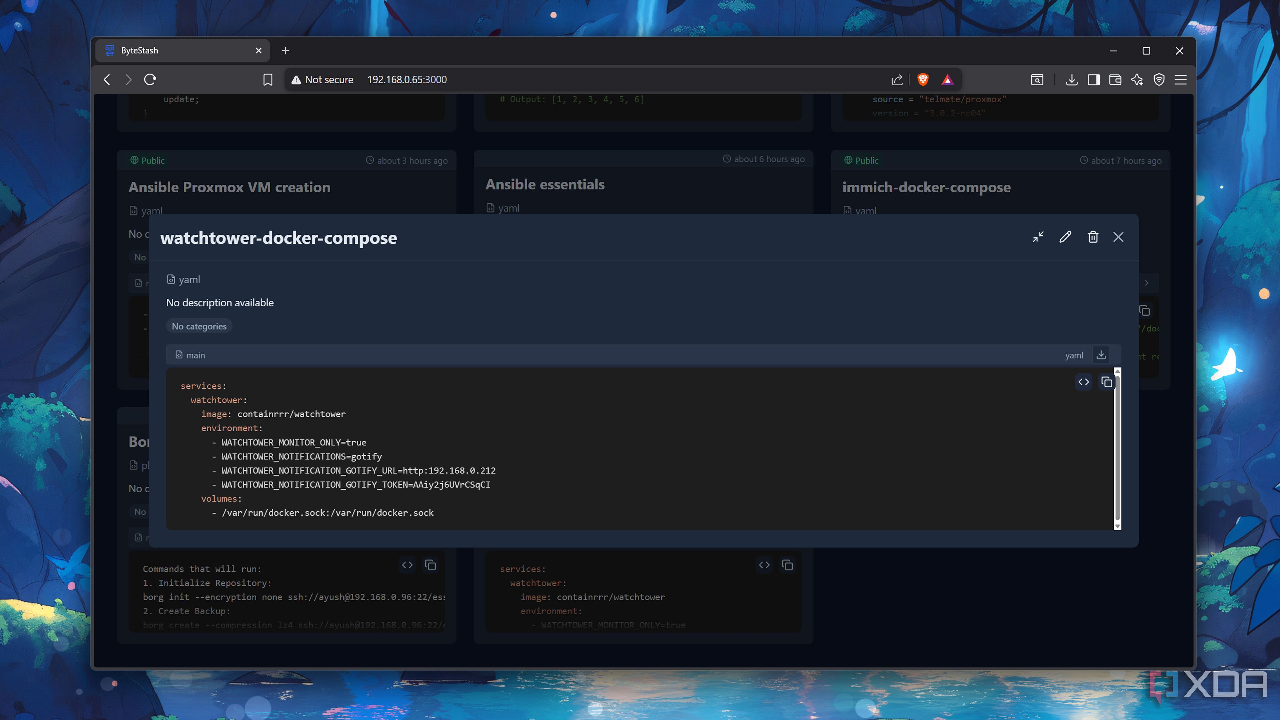Copy the background watchtower card code

click(x=787, y=565)
